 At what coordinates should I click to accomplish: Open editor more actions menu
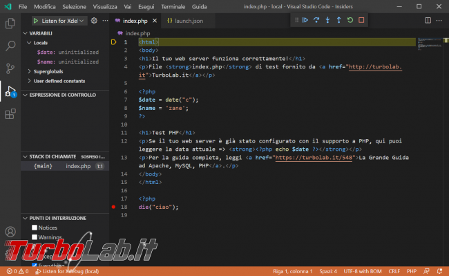tap(439, 20)
